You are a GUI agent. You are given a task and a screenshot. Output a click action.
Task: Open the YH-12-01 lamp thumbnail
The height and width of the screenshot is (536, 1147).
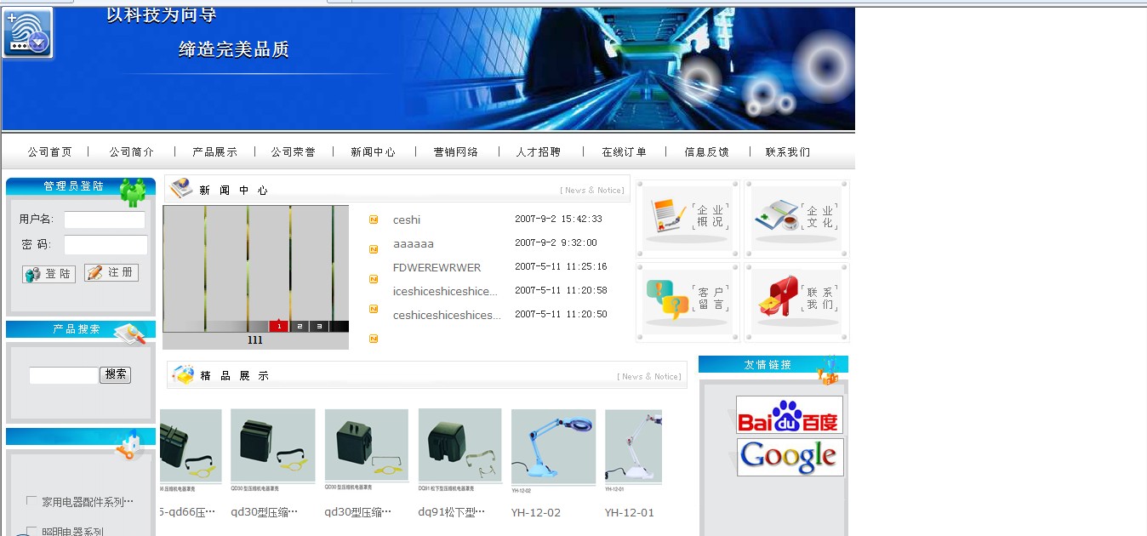point(633,451)
